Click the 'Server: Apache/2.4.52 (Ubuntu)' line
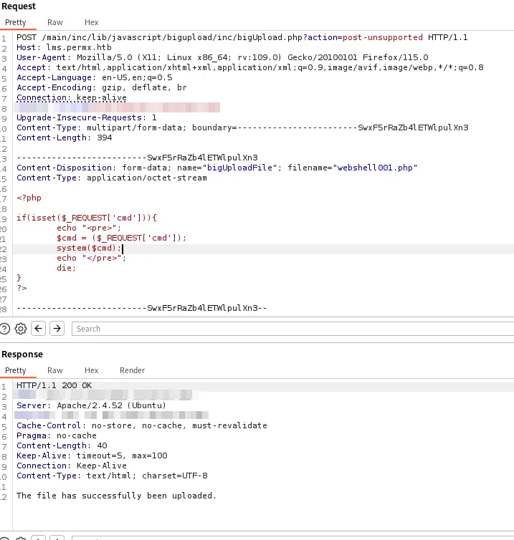Image resolution: width=514 pixels, height=540 pixels. tap(91, 405)
